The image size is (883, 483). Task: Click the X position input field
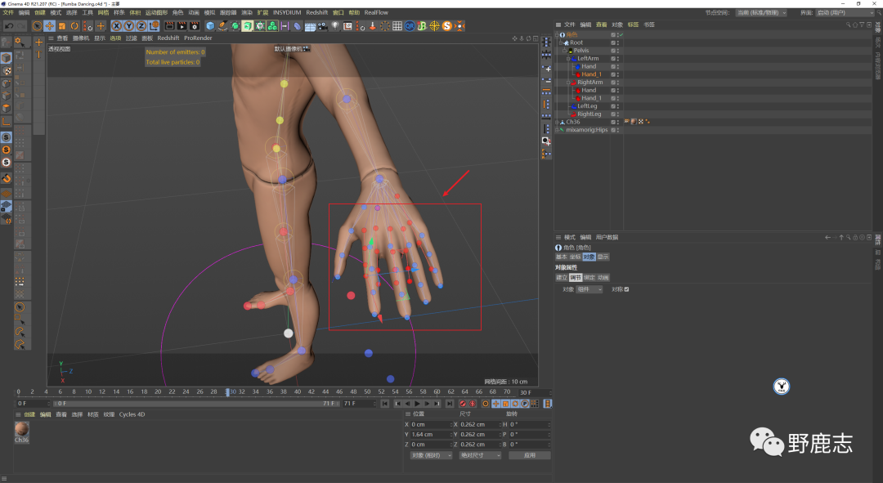pyautogui.click(x=429, y=425)
